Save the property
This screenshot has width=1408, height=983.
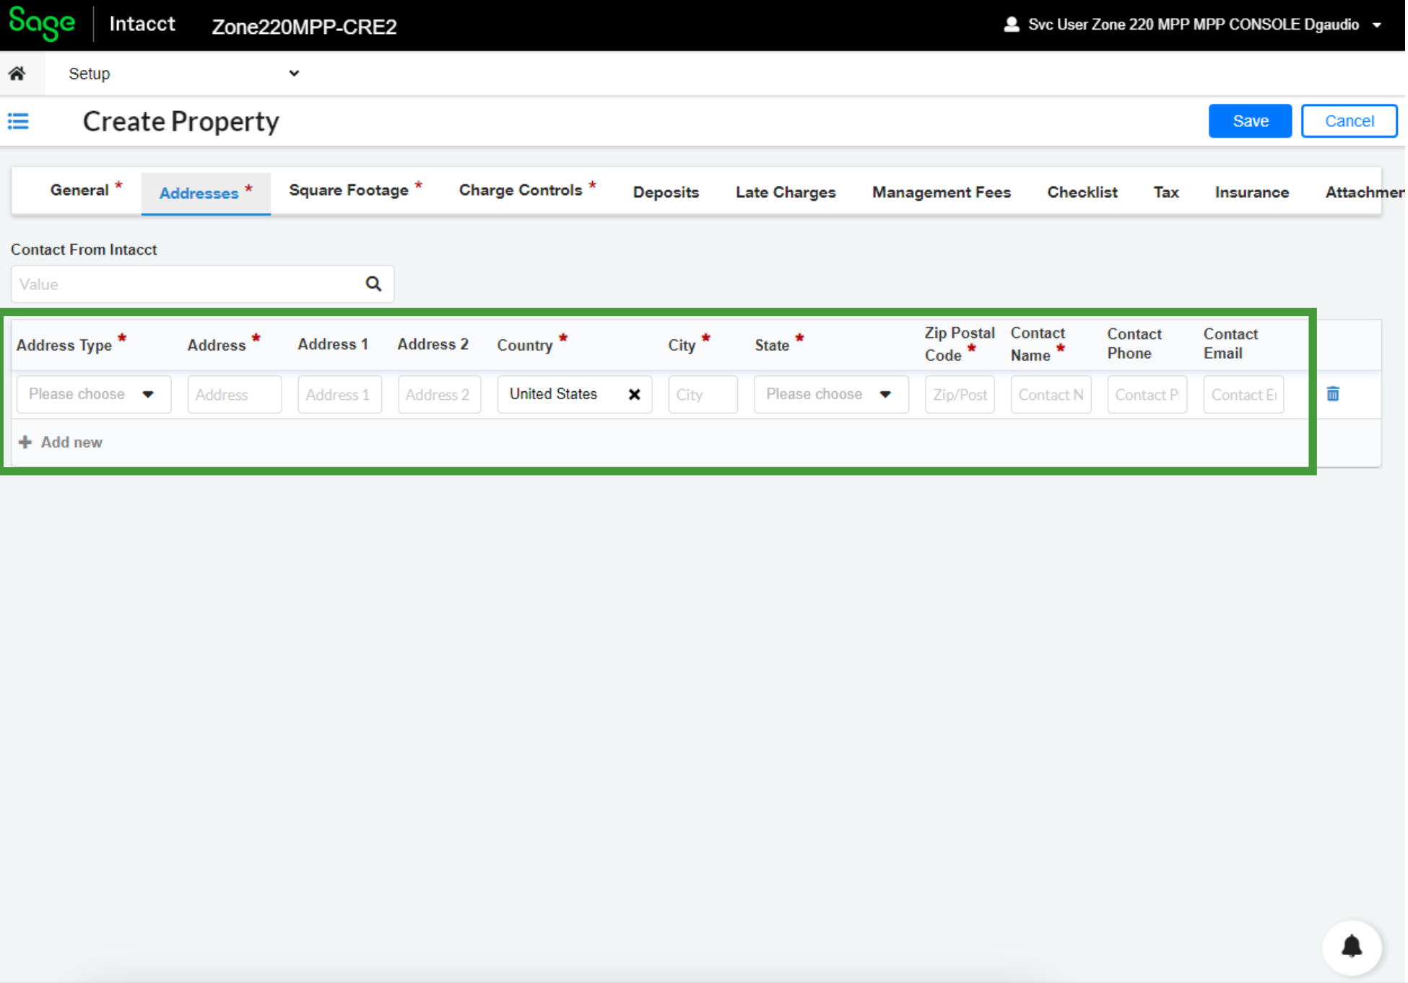point(1250,121)
